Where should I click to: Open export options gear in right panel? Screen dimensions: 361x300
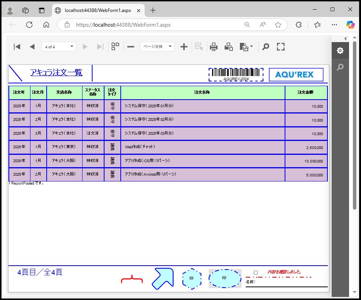[x=340, y=51]
